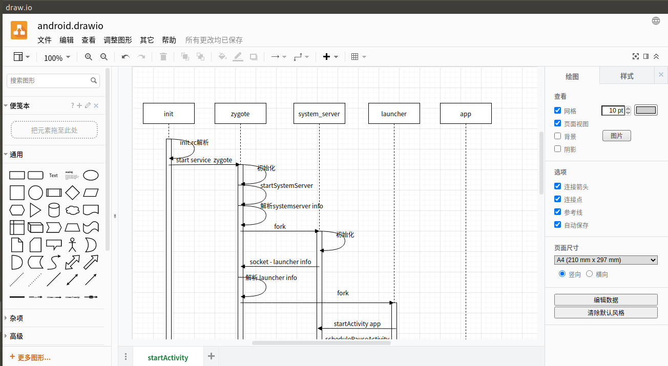This screenshot has width=668, height=366.
Task: Select the Text shape in General palette
Action: (54, 175)
